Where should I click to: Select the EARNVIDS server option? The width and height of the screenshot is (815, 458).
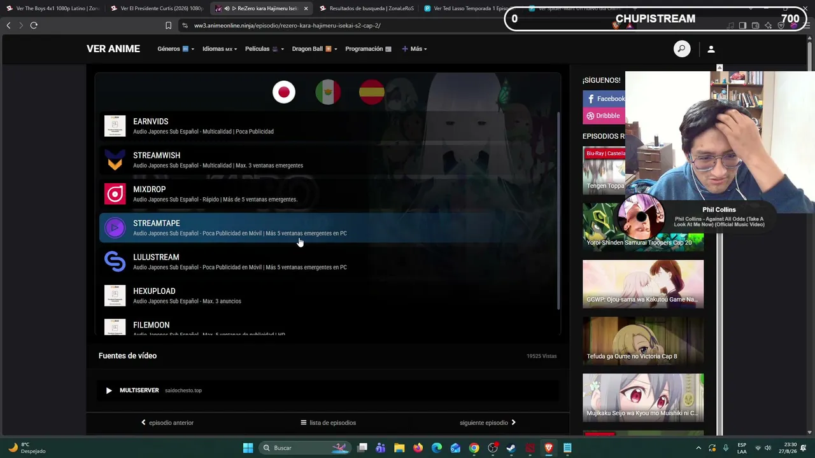pos(328,126)
